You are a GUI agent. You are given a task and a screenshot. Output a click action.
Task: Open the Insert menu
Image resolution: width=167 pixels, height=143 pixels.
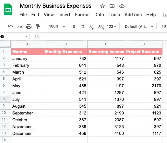click(x=64, y=15)
